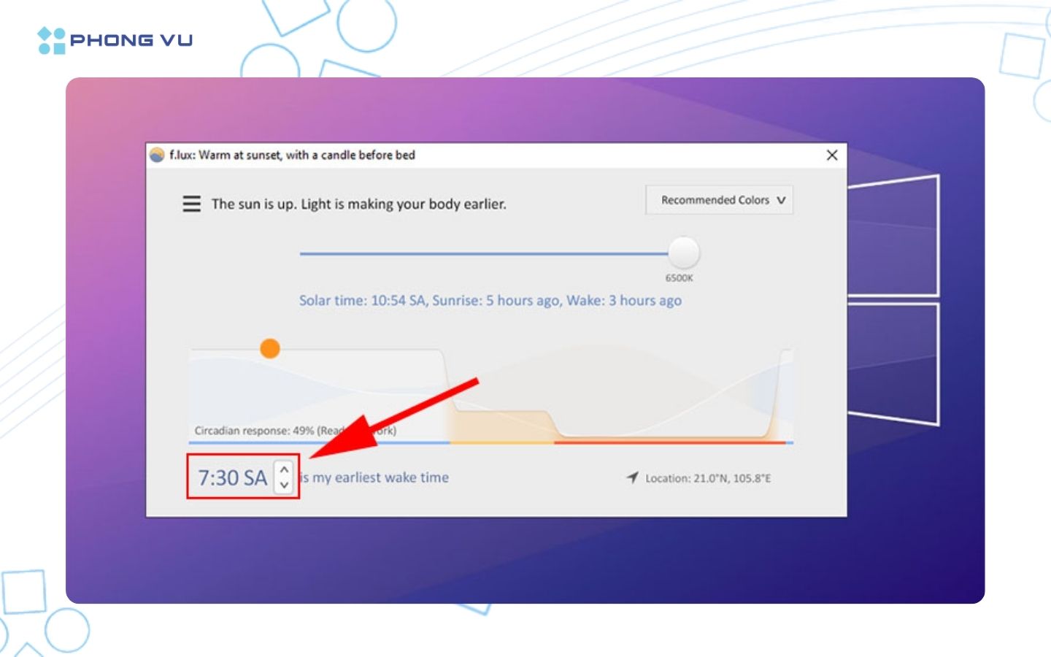Image resolution: width=1051 pixels, height=657 pixels.
Task: Click the red bedtime segment of the timeline
Action: click(x=669, y=442)
